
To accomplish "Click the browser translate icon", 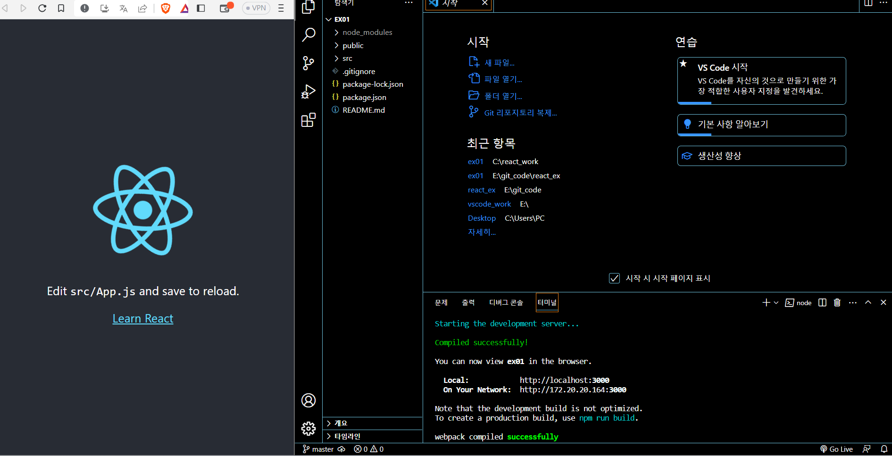I will [123, 8].
